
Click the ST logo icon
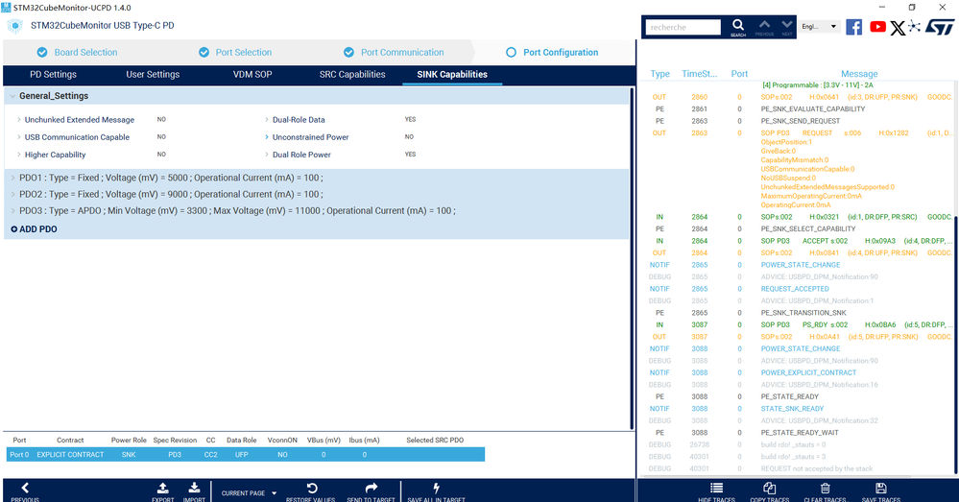(x=940, y=27)
